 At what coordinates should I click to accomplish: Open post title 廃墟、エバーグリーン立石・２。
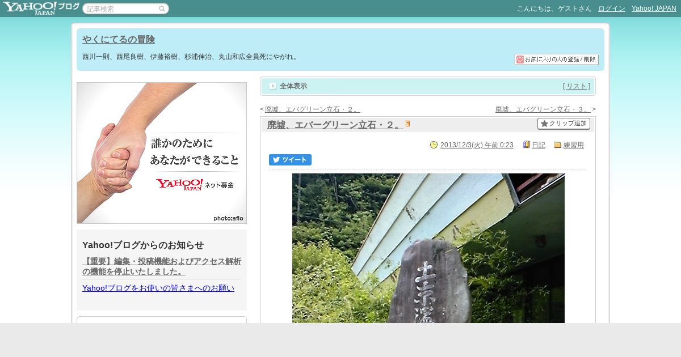tap(335, 125)
